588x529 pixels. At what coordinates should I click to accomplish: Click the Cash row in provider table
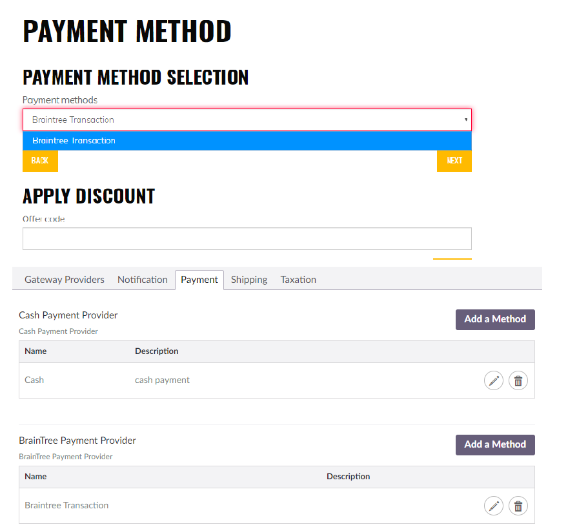pyautogui.click(x=277, y=380)
